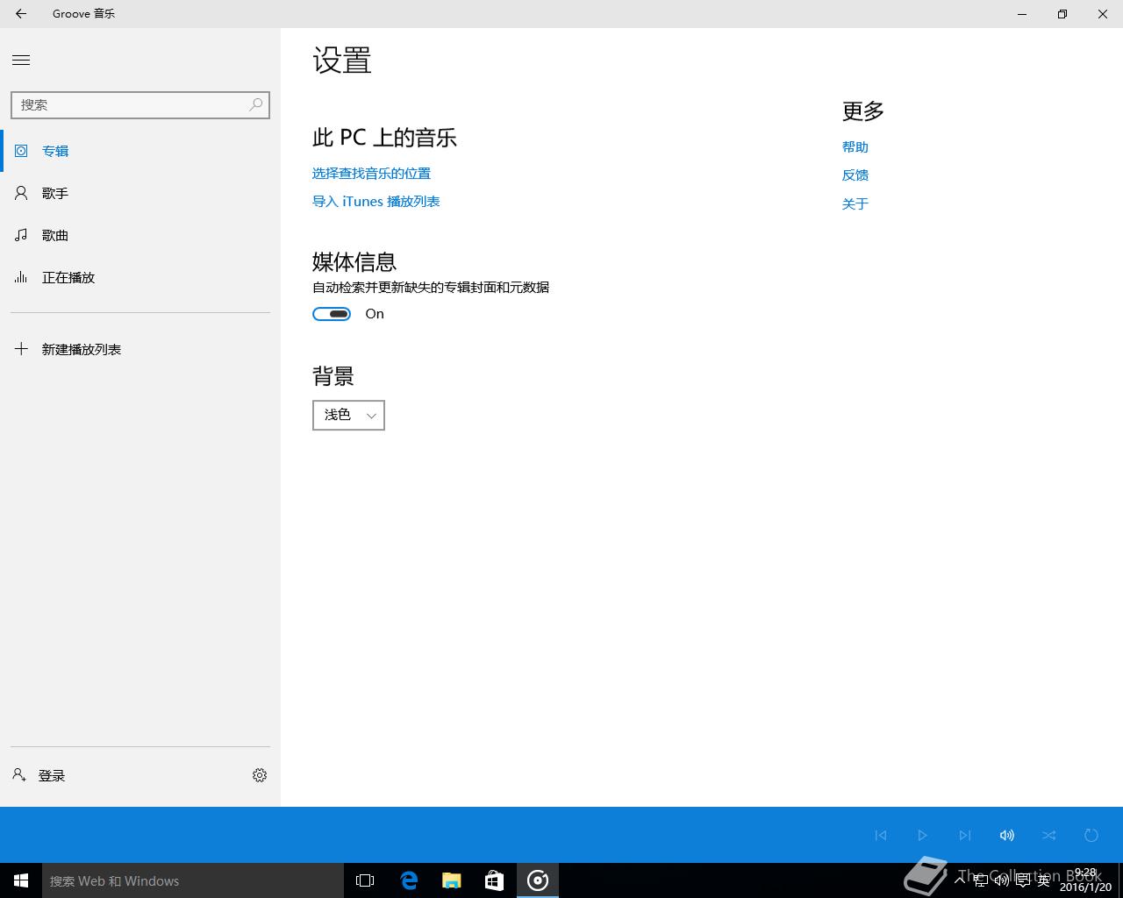Open the hamburger navigation menu
The height and width of the screenshot is (898, 1123).
click(x=21, y=60)
